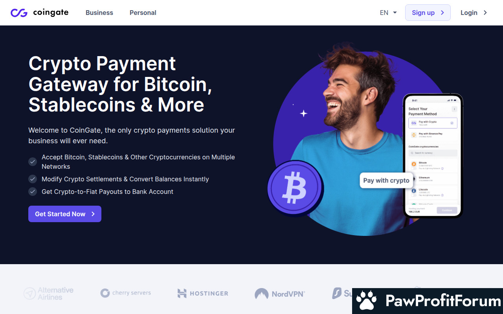Viewport: 503px width, 314px height.
Task: Click the arrow next to Login
Action: [485, 13]
